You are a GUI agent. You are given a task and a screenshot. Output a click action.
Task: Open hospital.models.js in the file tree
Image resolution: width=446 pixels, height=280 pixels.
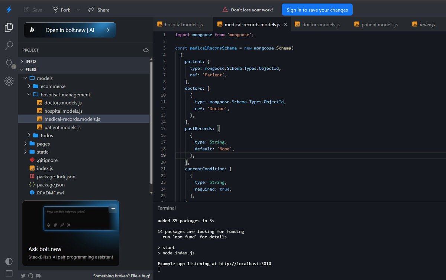(84, 111)
